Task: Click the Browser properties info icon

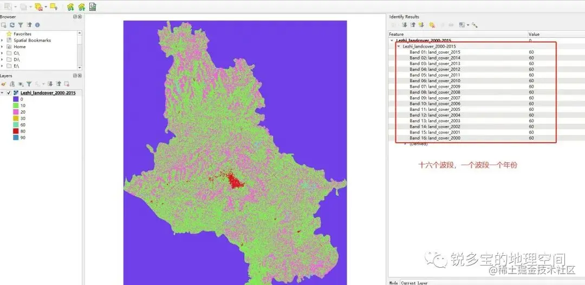Action: pos(37,25)
